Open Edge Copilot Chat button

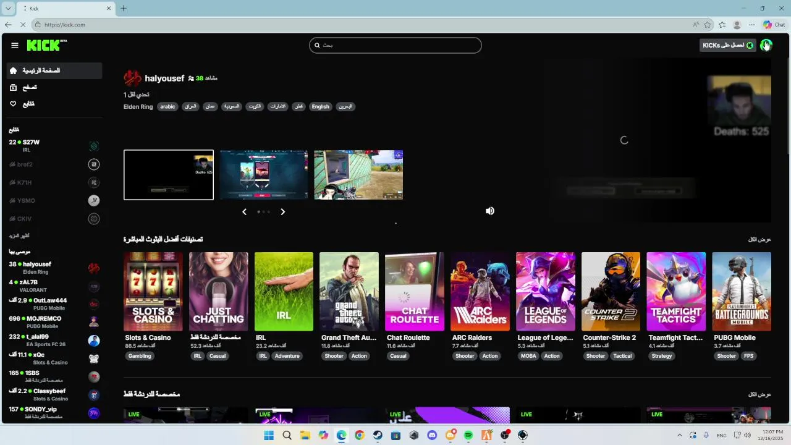click(x=774, y=25)
